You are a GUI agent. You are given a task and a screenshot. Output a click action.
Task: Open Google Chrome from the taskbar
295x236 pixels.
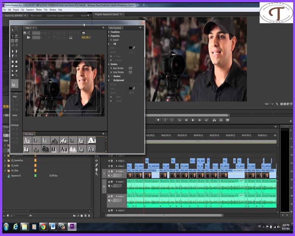(x=44, y=226)
